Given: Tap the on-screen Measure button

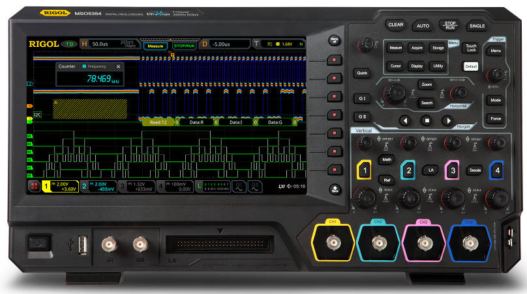Looking at the screenshot, I should [x=155, y=46].
